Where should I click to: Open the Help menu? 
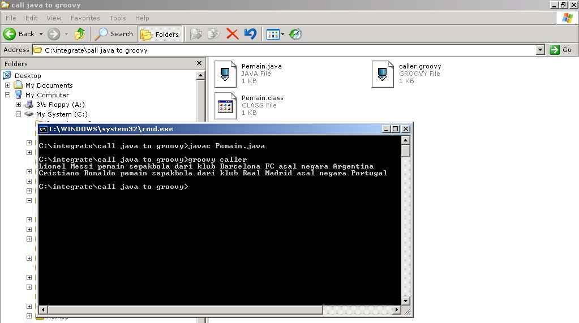click(142, 18)
